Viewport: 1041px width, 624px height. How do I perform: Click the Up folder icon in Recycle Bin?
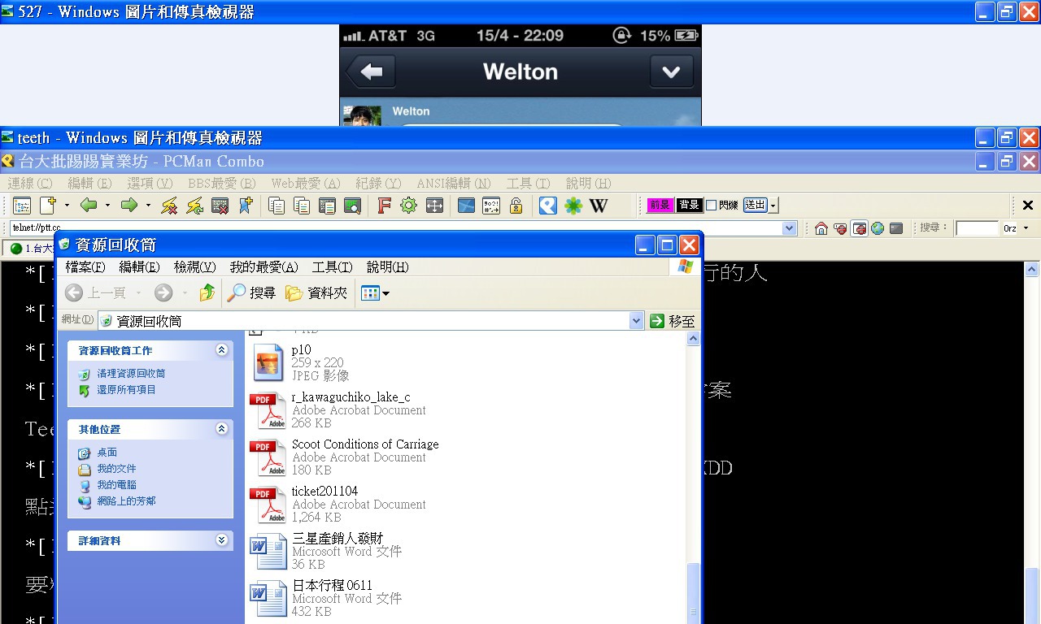point(207,292)
